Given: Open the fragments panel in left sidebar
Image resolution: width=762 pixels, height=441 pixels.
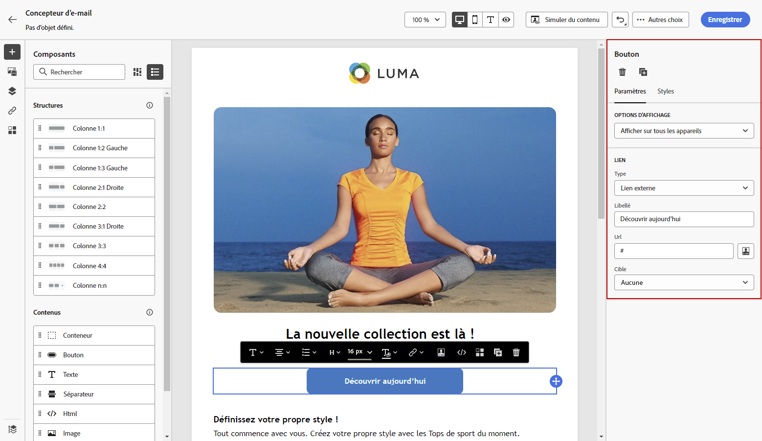Looking at the screenshot, I should [x=12, y=130].
